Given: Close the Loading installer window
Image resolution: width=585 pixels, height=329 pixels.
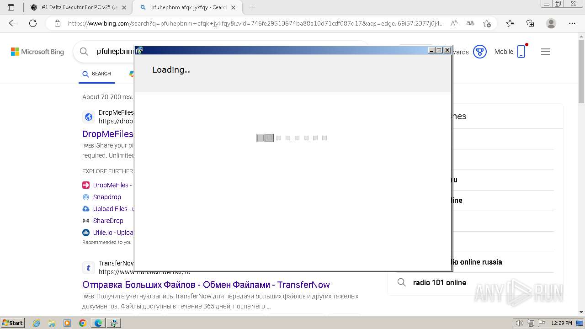Looking at the screenshot, I should click(x=447, y=50).
